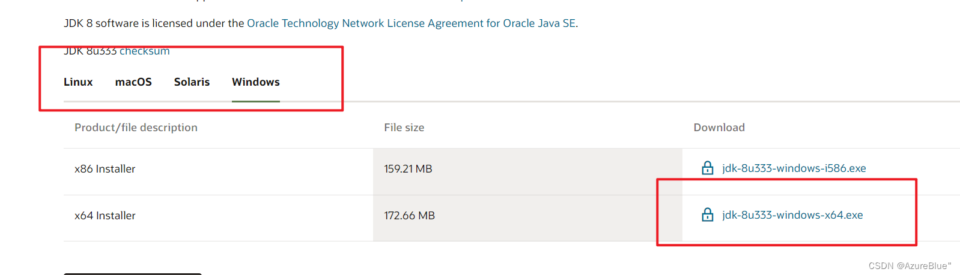Screen dimensions: 960x275
Task: Open the JDK 8u333 checksum link
Action: click(144, 52)
